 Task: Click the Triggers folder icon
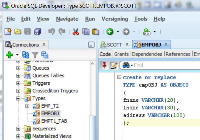pyautogui.click(x=27, y=83)
